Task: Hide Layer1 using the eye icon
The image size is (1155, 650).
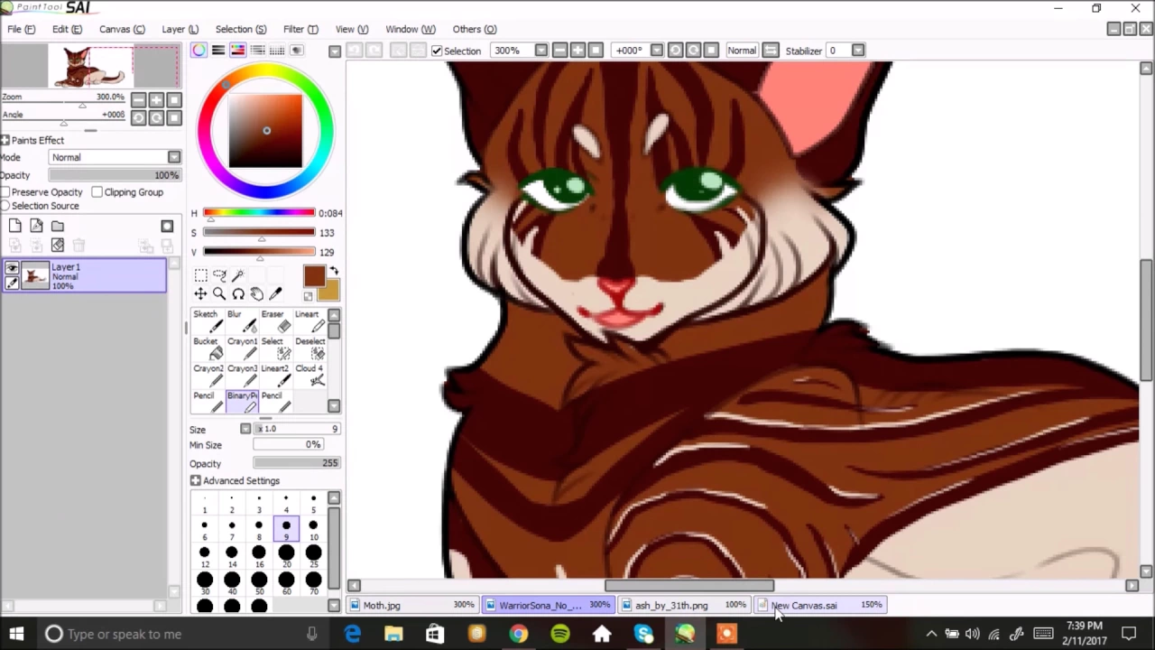Action: tap(12, 268)
